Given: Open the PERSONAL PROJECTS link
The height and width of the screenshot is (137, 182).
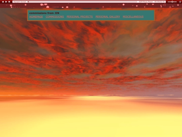Looking at the screenshot, I should pyautogui.click(x=80, y=17).
